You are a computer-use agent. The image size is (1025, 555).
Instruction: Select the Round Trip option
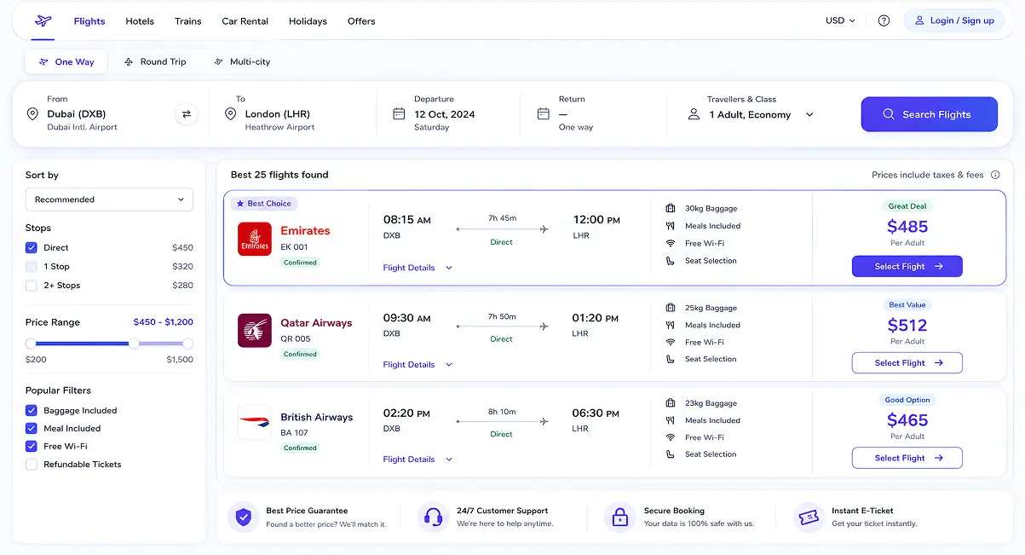pyautogui.click(x=155, y=62)
